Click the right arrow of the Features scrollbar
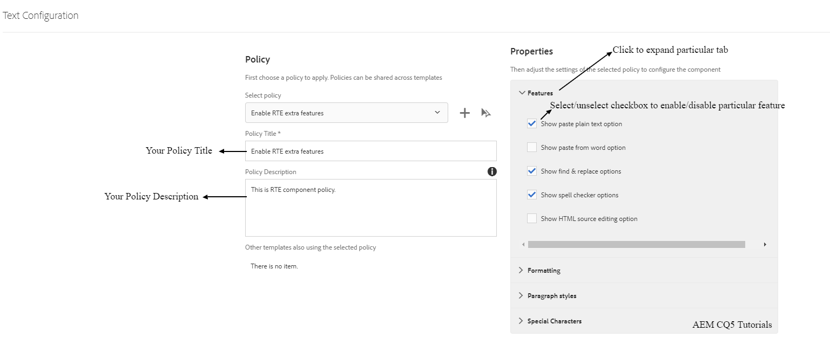 (765, 244)
